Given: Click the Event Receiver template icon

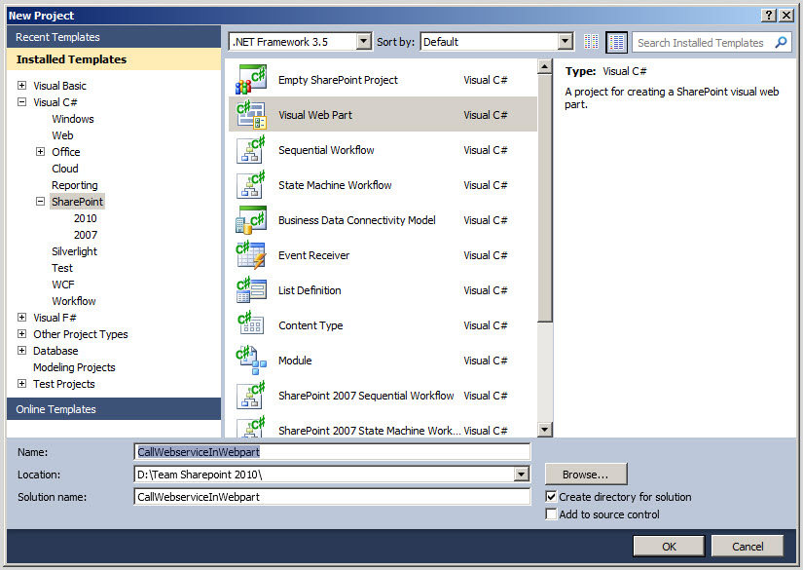Looking at the screenshot, I should tap(250, 255).
